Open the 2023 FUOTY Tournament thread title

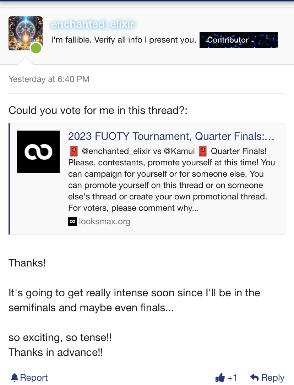pyautogui.click(x=171, y=136)
